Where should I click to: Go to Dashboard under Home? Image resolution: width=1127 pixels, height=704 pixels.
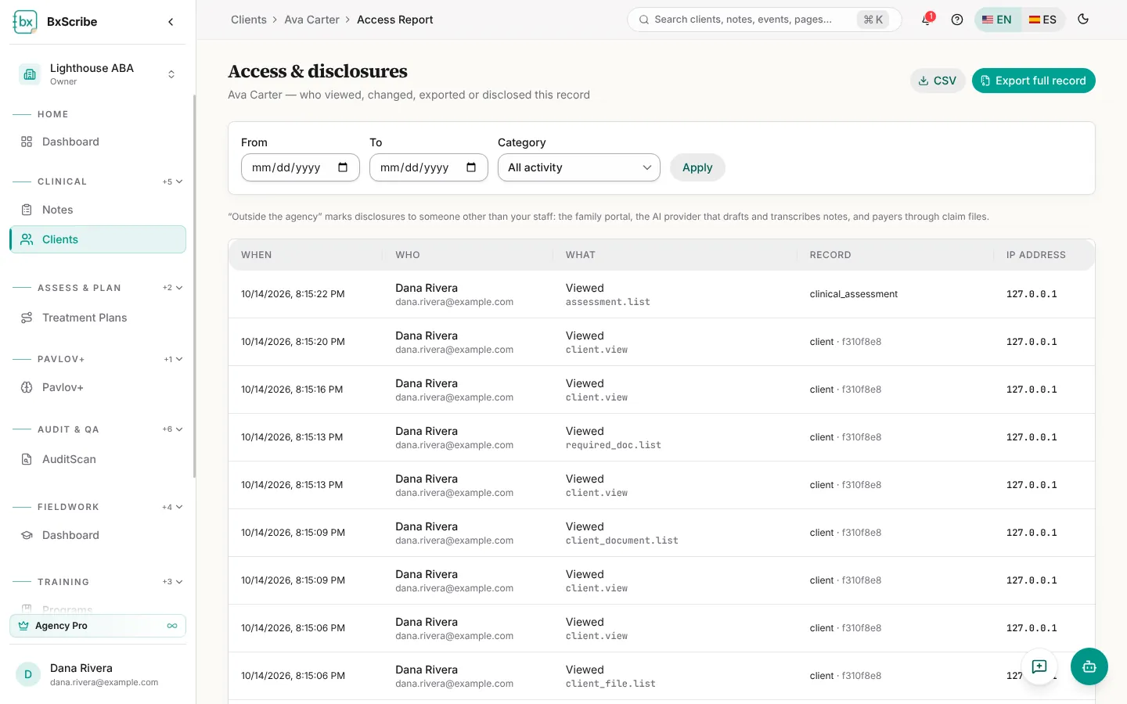(98, 142)
